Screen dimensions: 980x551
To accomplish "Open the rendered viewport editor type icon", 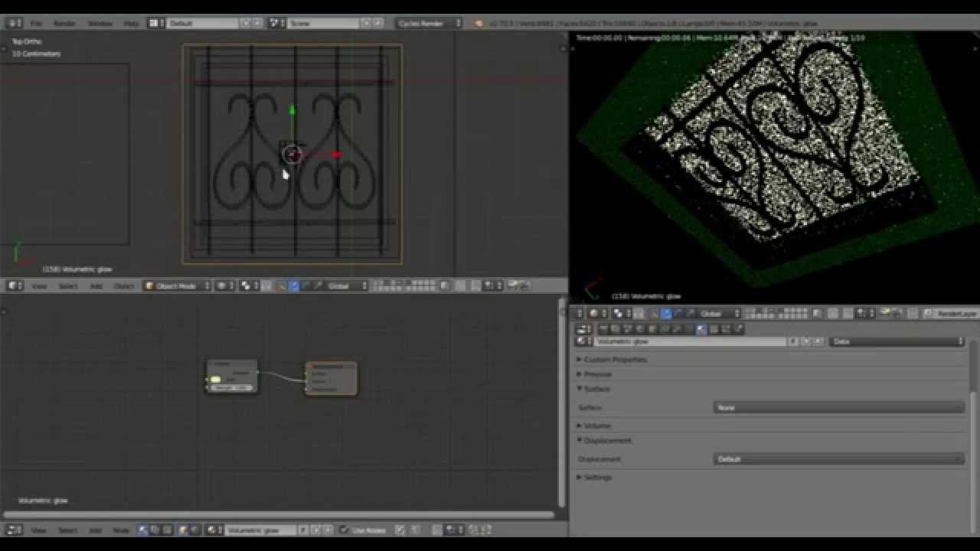I will 578,313.
